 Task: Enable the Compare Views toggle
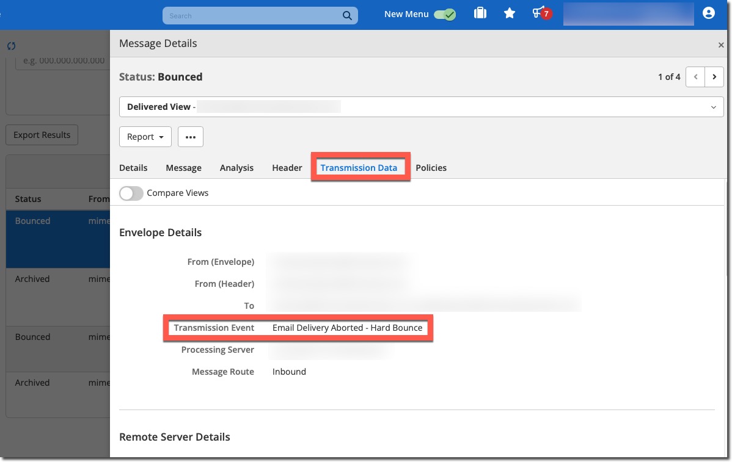[131, 193]
